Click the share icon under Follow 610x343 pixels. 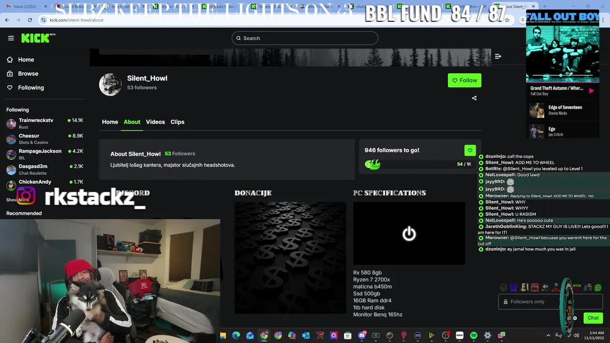click(474, 98)
